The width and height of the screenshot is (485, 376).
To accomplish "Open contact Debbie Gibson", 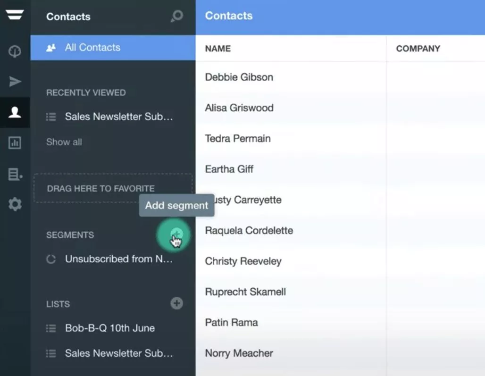I will pos(239,77).
